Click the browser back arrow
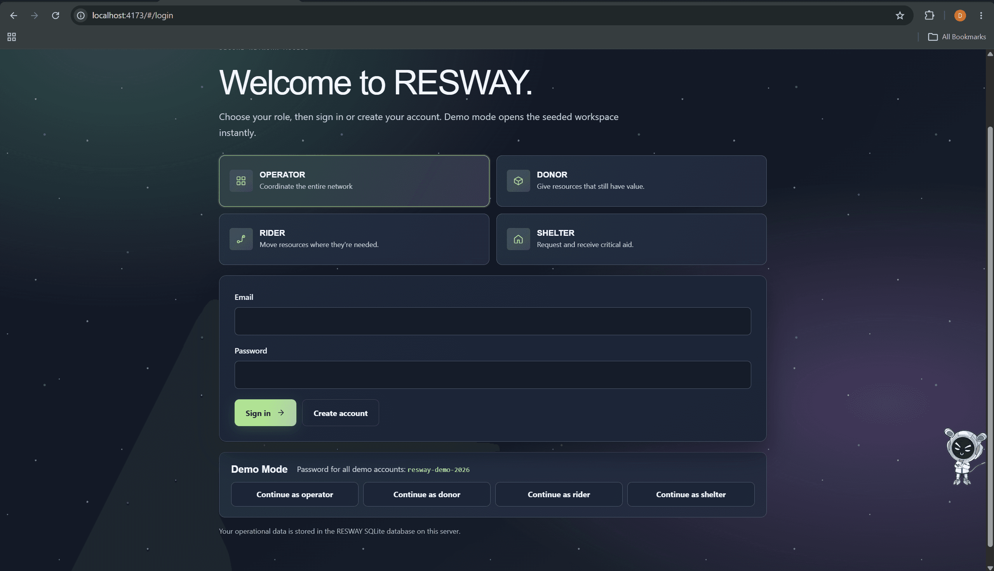Screen dimensions: 994x571 14,15
